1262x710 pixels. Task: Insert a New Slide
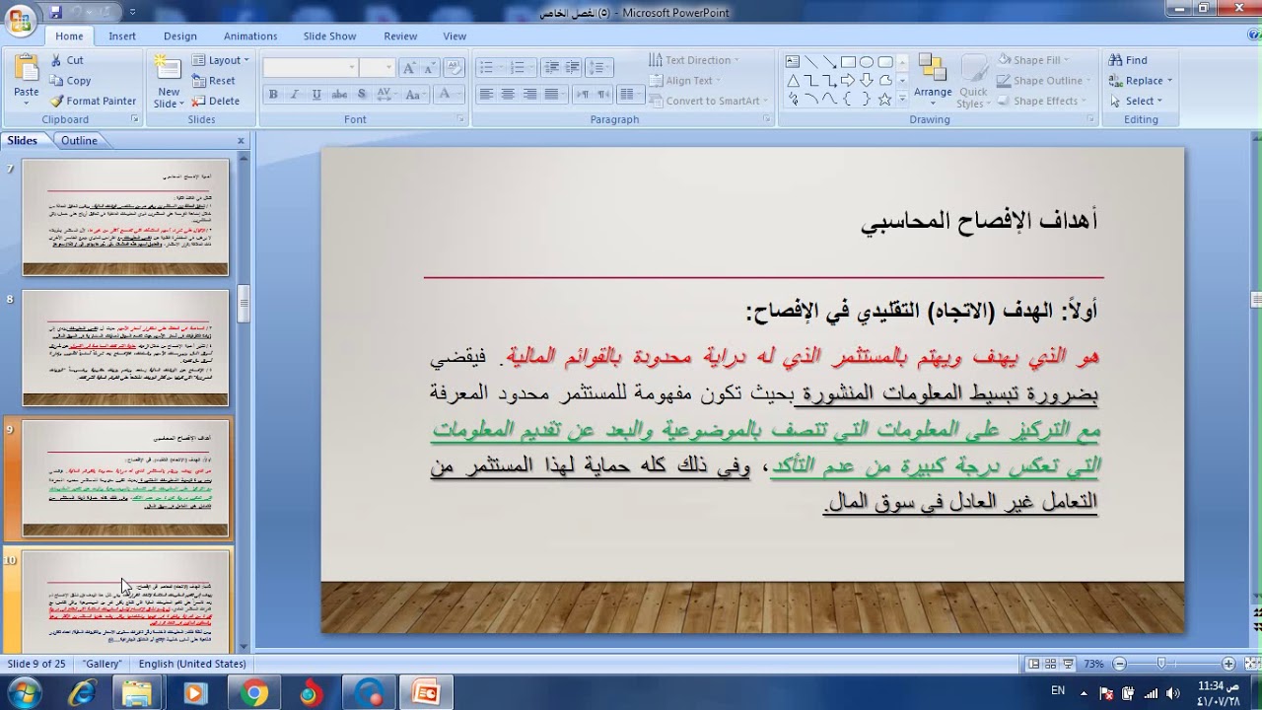click(x=169, y=81)
